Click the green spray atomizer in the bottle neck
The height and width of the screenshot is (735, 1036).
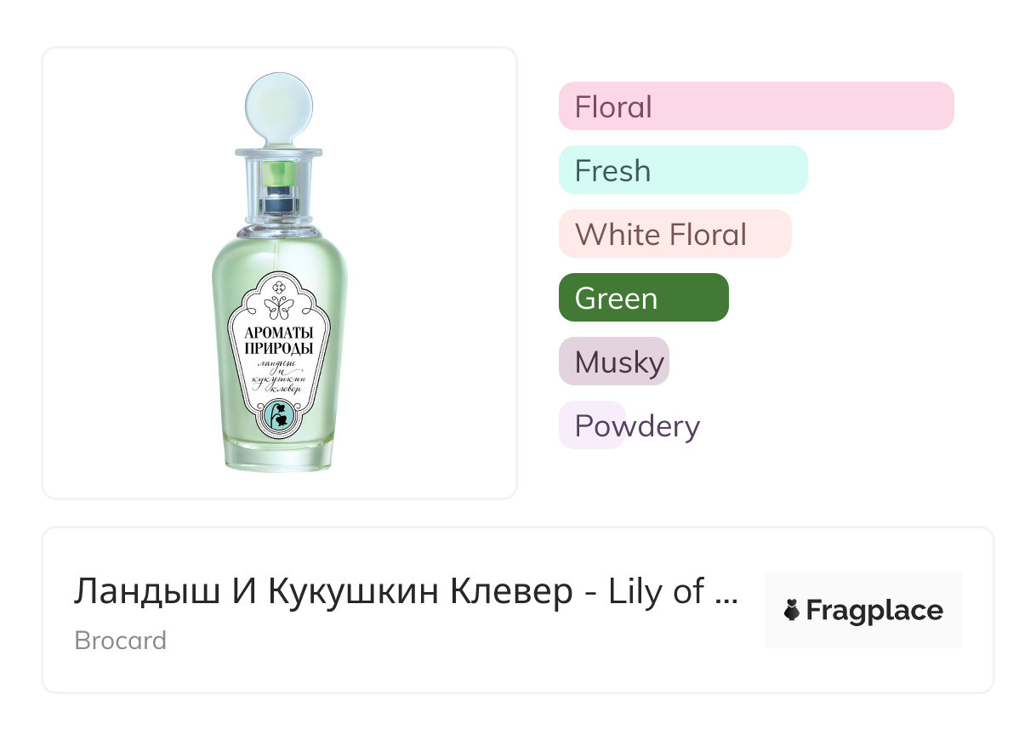(x=279, y=176)
